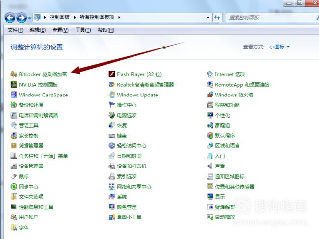
Task: Open NVIDIA 控制面板 icon
Action: [x=14, y=84]
